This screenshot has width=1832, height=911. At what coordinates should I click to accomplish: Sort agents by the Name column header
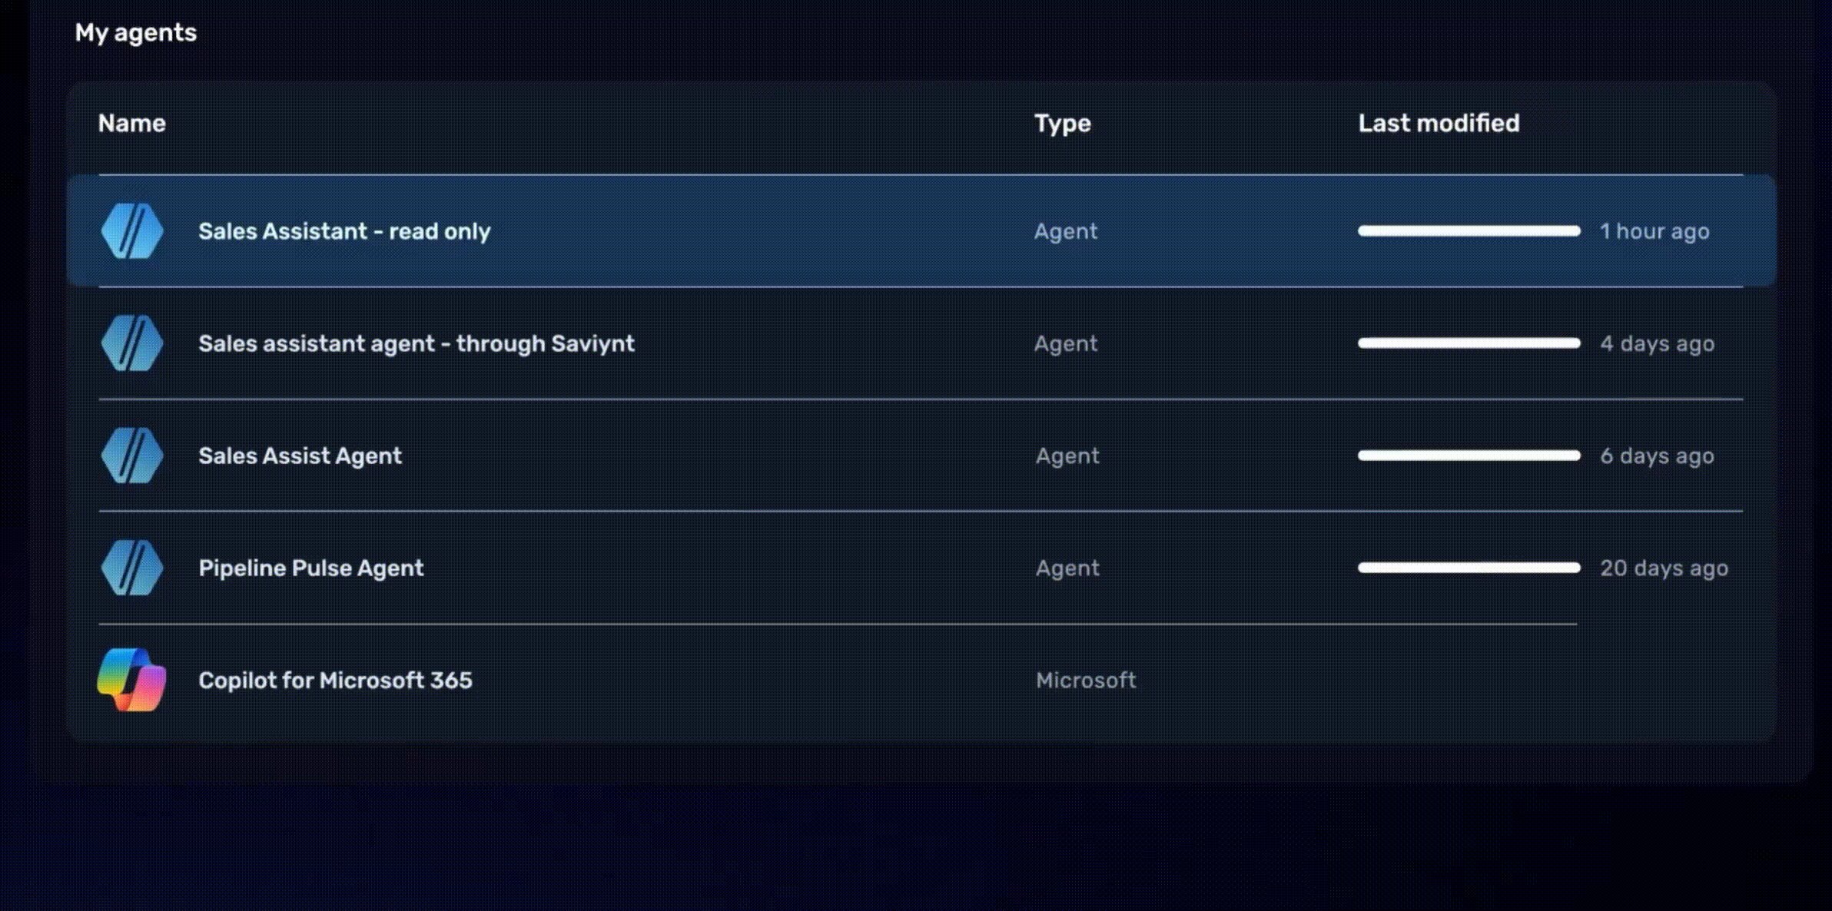tap(132, 123)
